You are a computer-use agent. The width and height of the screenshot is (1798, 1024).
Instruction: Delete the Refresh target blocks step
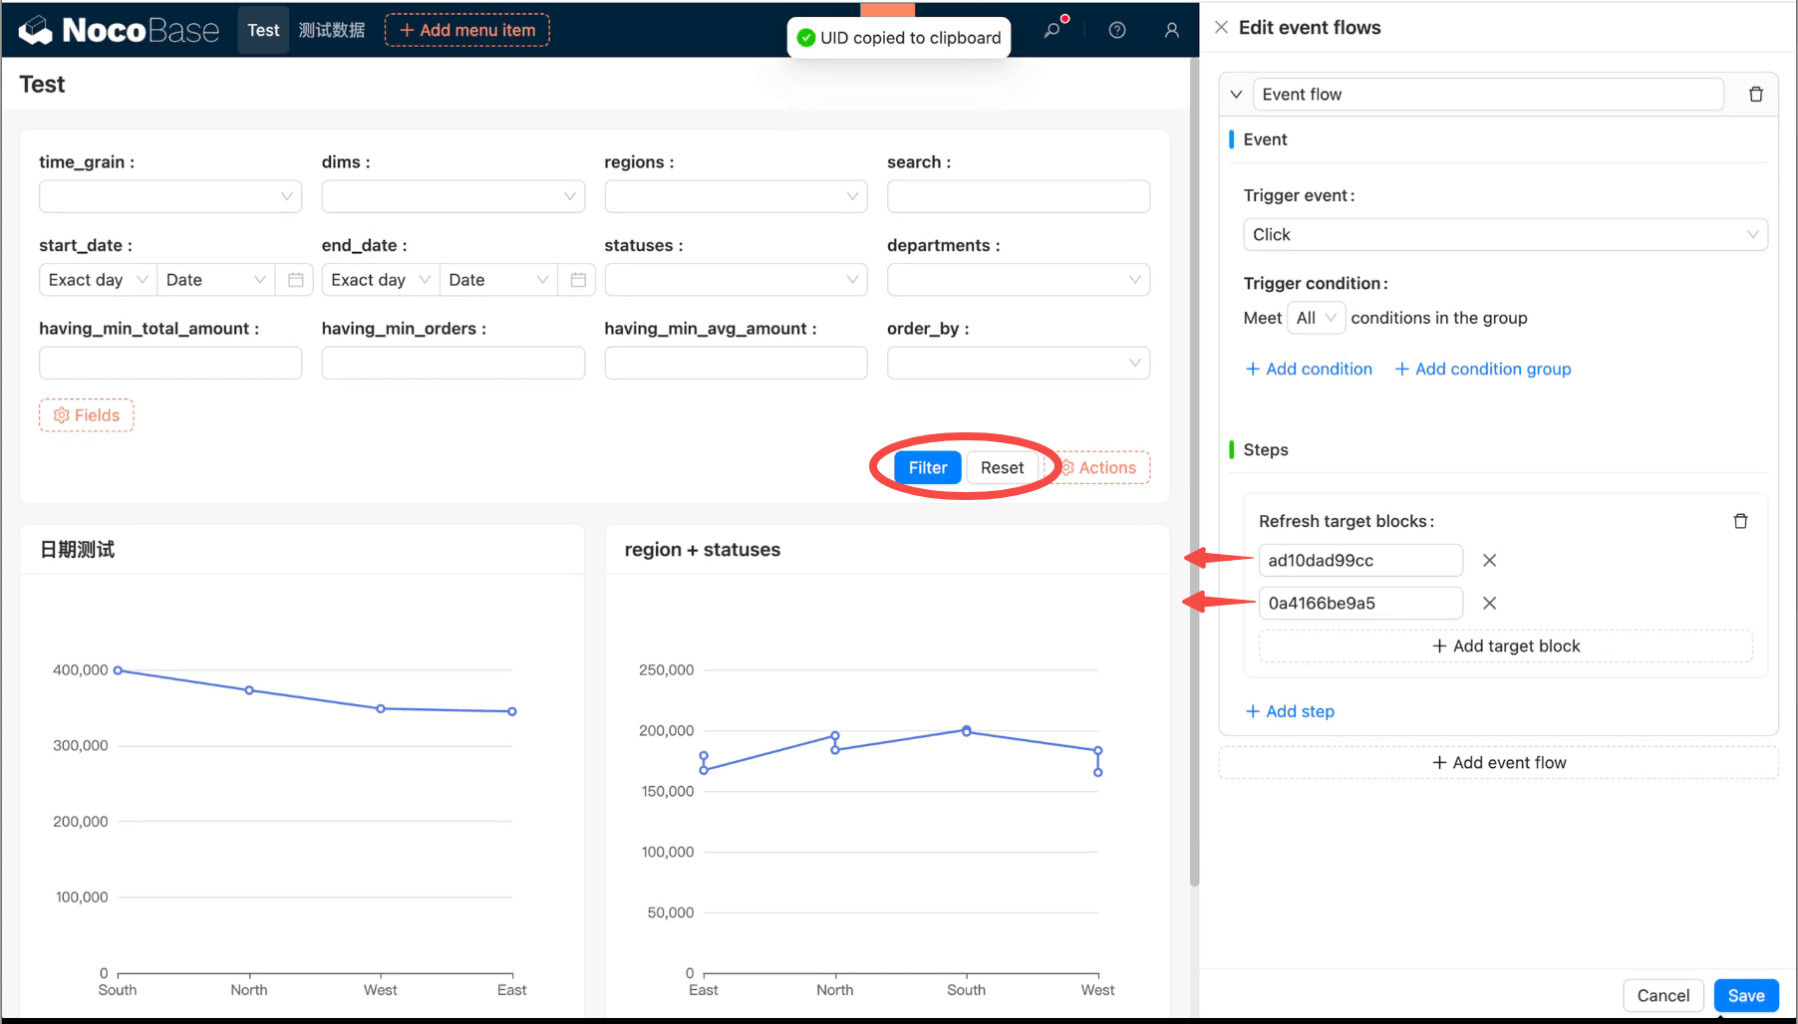point(1740,521)
